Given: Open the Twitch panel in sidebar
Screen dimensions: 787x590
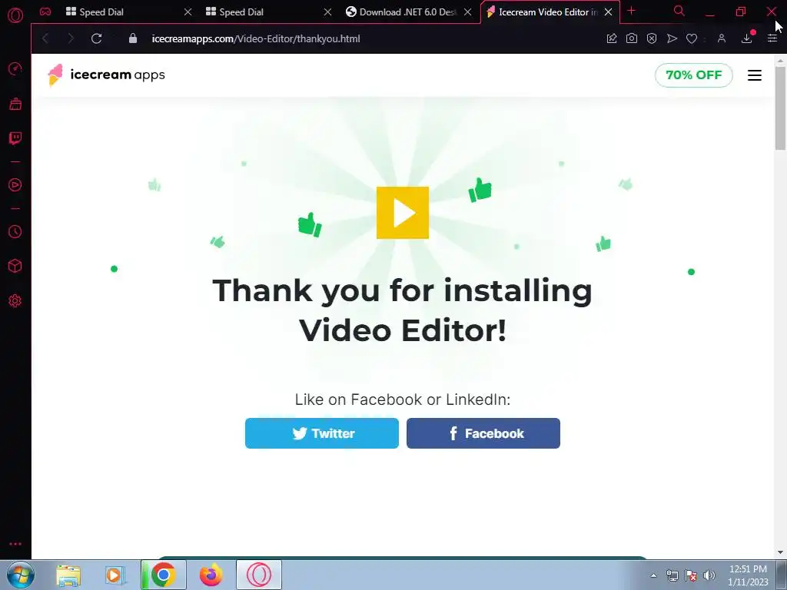Looking at the screenshot, I should coord(15,138).
